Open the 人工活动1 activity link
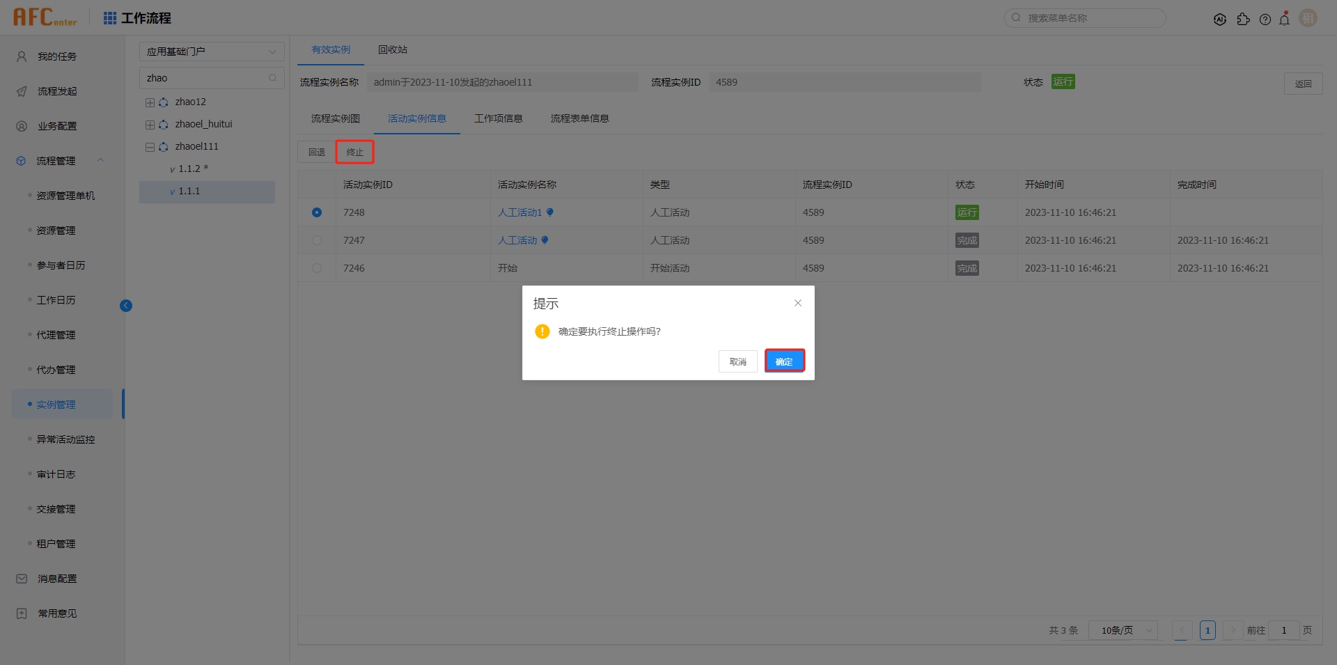 519,212
